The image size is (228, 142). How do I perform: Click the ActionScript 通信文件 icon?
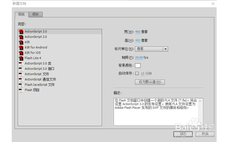pyautogui.click(x=21, y=80)
